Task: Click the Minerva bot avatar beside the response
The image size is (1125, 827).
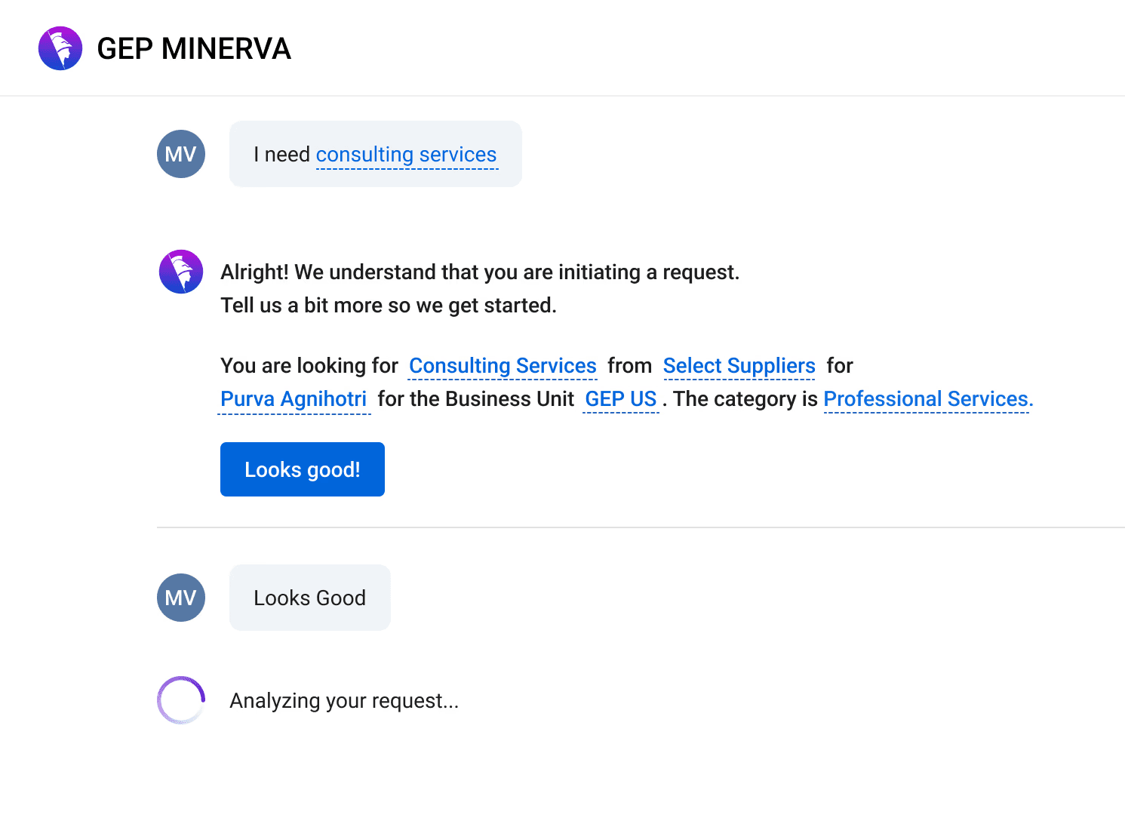Action: coord(181,272)
